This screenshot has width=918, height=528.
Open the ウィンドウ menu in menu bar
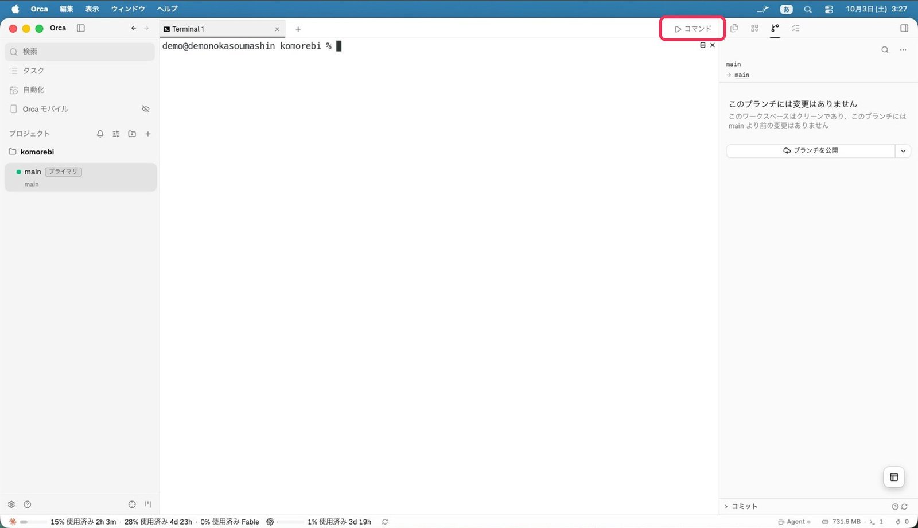[x=128, y=9]
